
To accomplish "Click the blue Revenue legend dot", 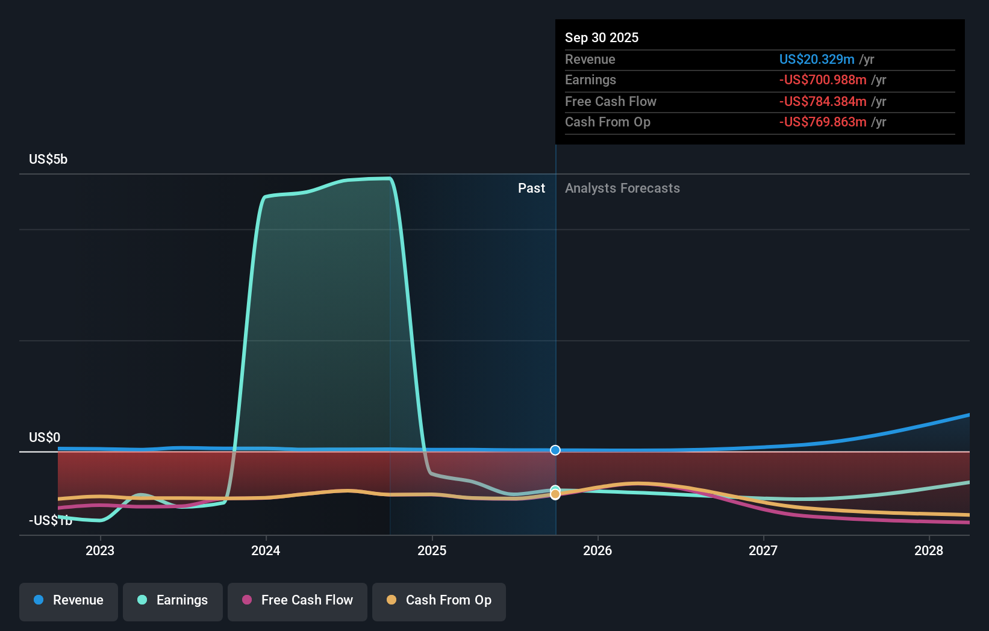I will 39,600.
